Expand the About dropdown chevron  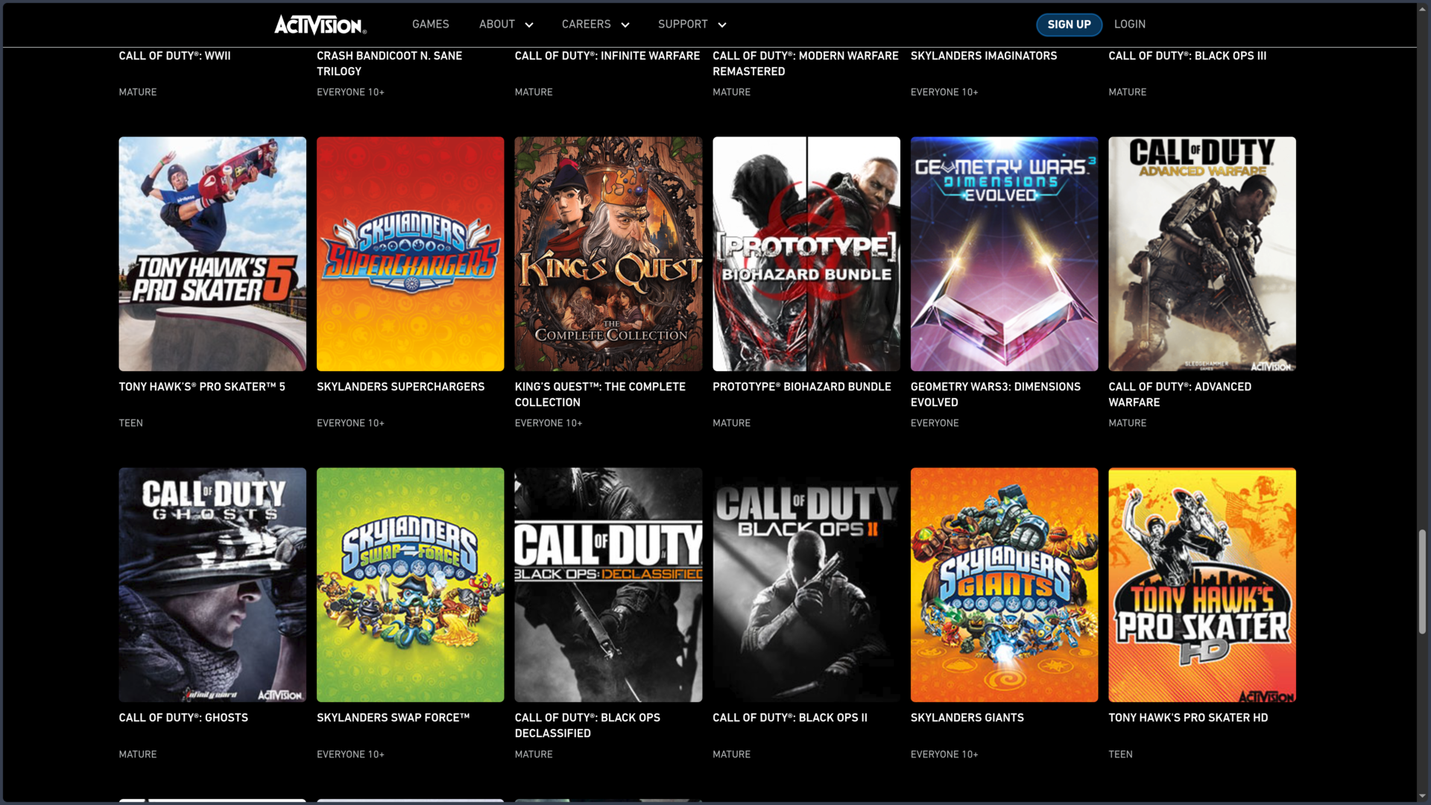click(529, 25)
